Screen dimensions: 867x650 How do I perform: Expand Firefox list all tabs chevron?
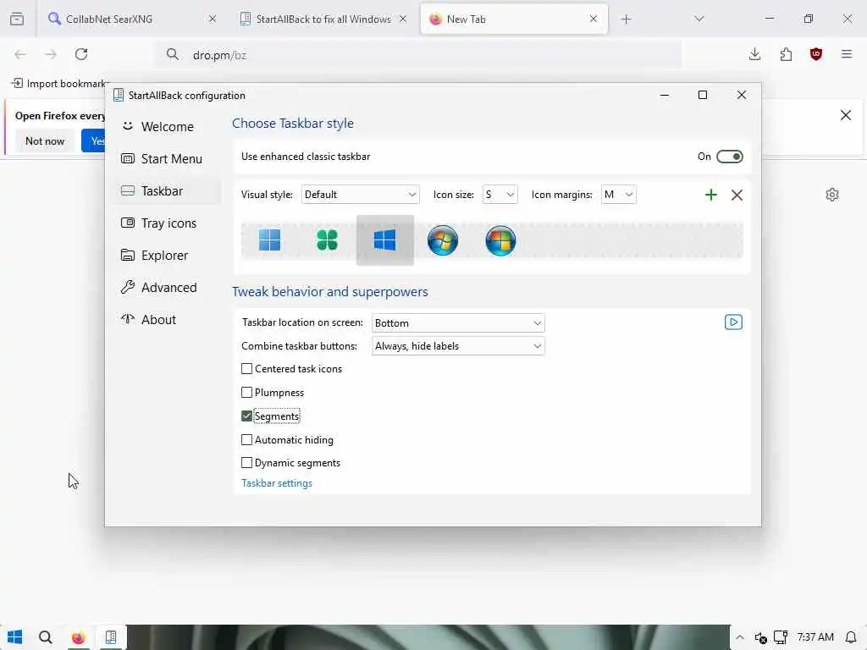[699, 19]
